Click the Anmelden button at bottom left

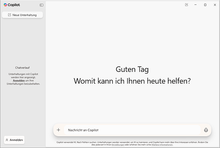(x=14, y=140)
